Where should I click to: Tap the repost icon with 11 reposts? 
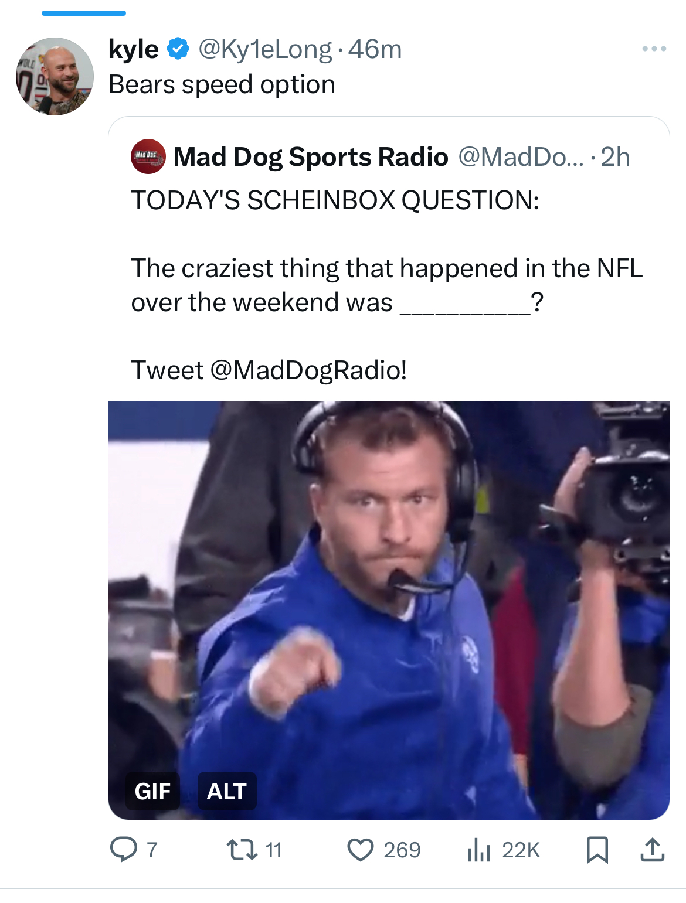[242, 850]
